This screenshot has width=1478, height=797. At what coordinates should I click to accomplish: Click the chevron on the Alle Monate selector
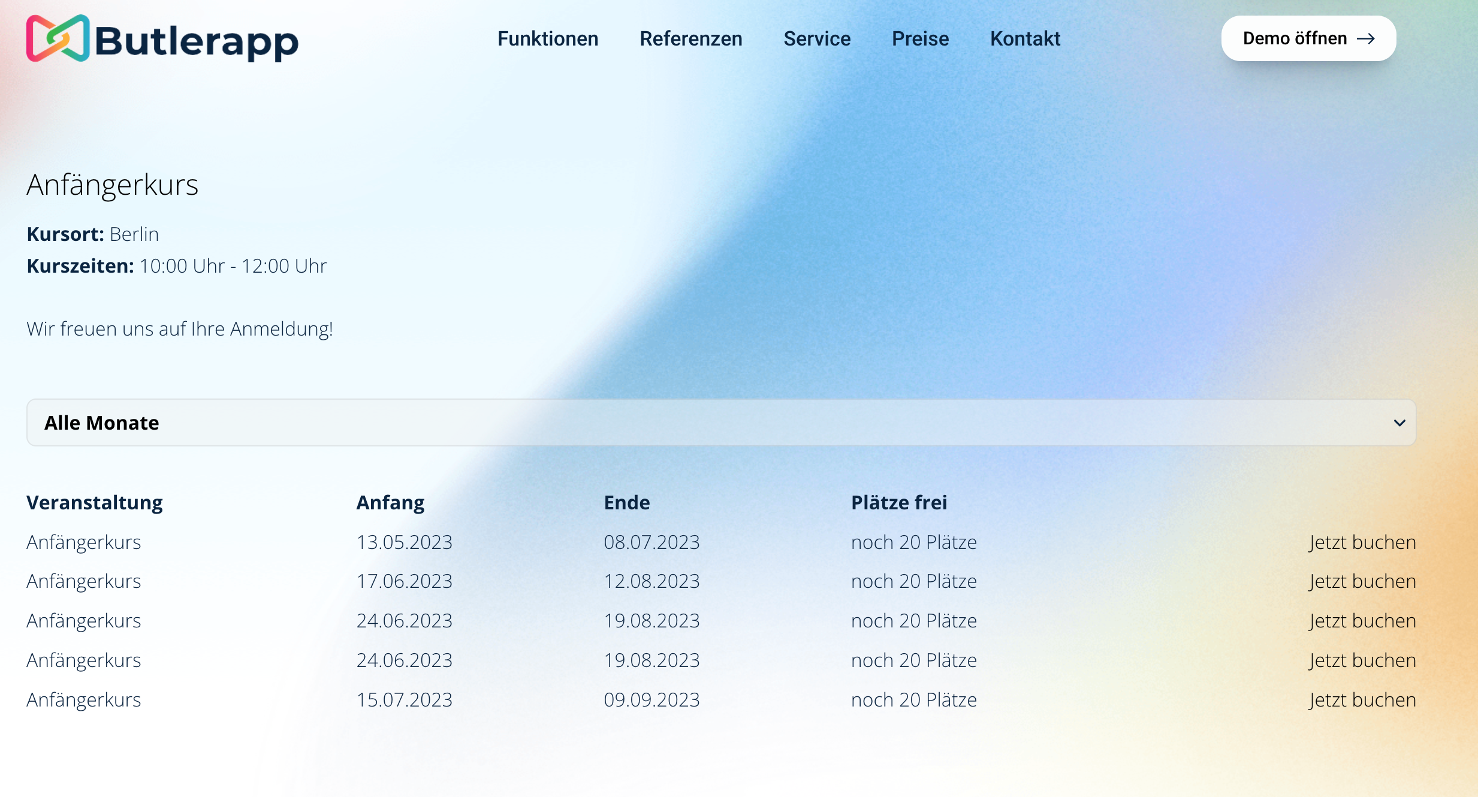(x=1400, y=422)
